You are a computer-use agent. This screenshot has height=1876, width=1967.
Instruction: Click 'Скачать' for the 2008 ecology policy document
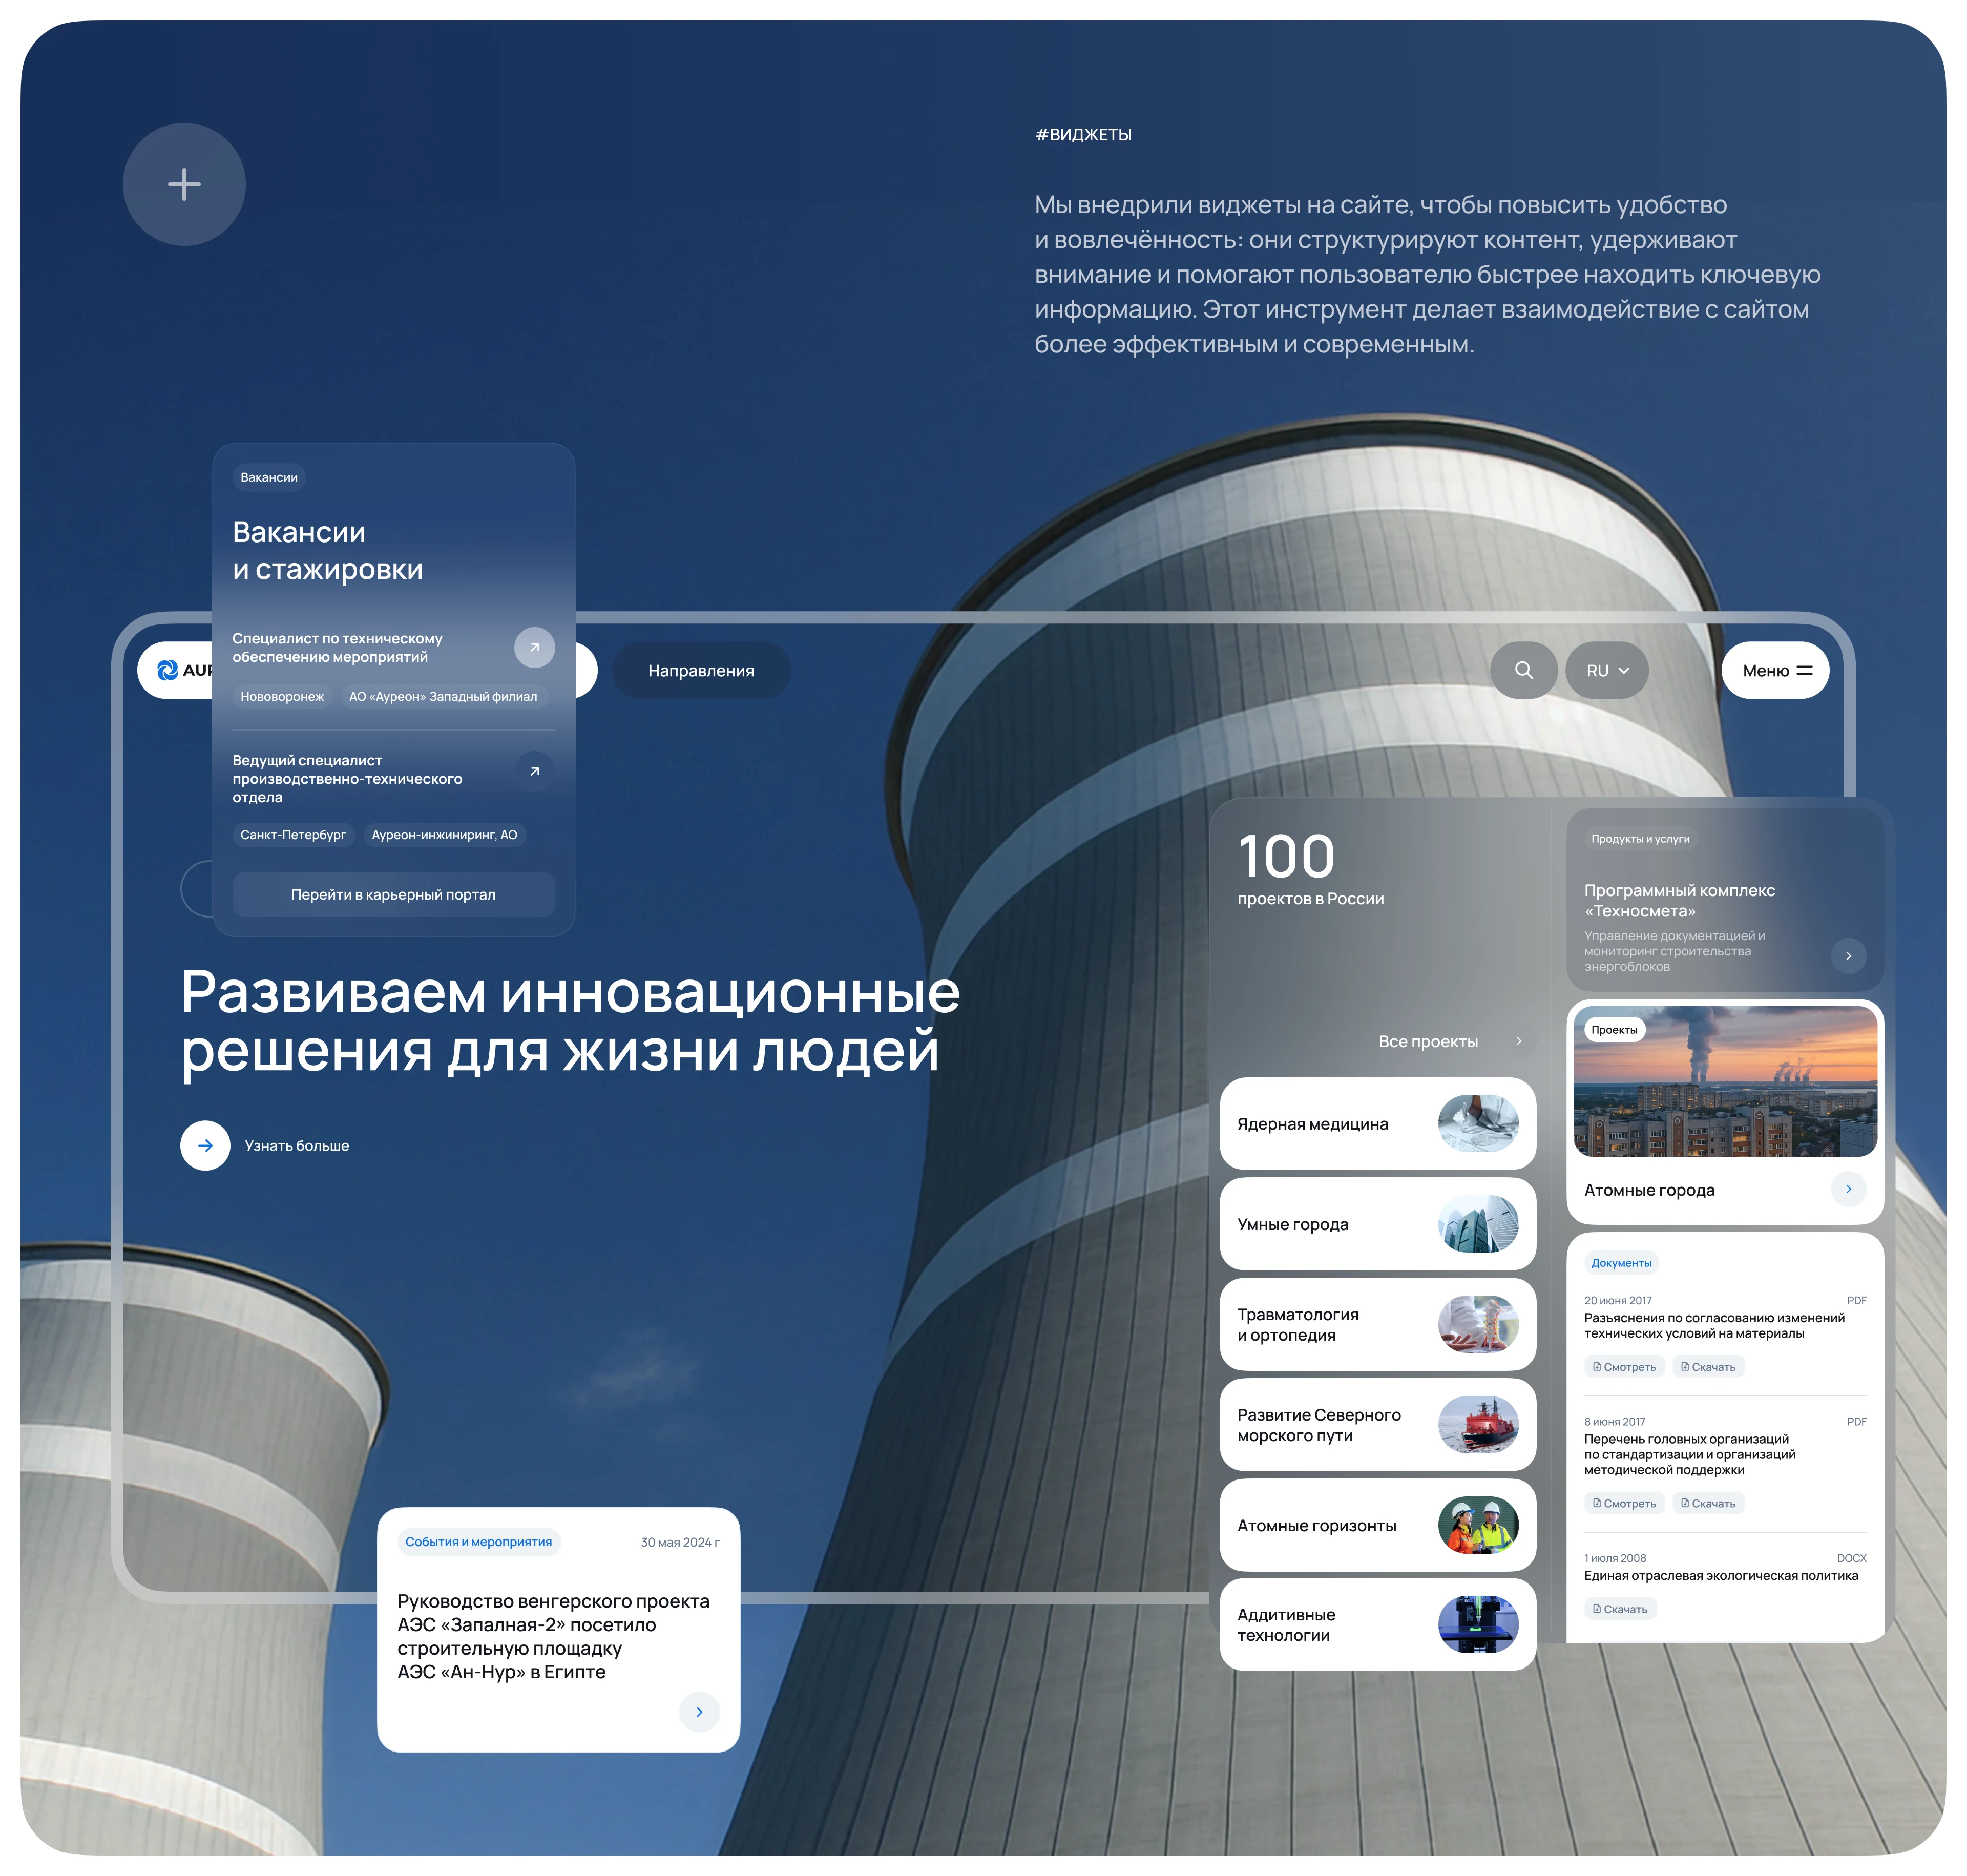coord(1621,1608)
